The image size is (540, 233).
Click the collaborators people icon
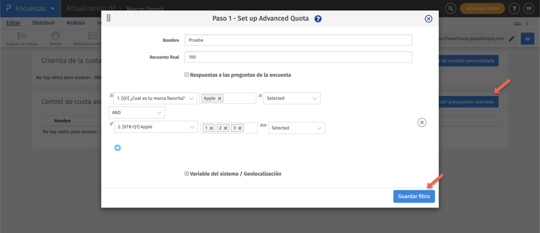point(517,23)
